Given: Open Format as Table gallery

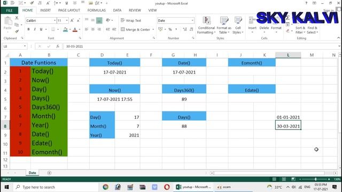Looking at the screenshot, I should click(x=224, y=25).
